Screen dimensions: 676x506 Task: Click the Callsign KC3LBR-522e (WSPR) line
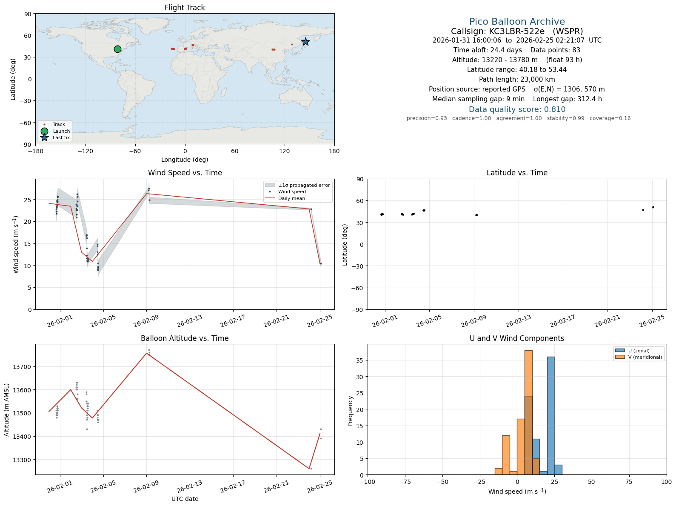point(517,31)
